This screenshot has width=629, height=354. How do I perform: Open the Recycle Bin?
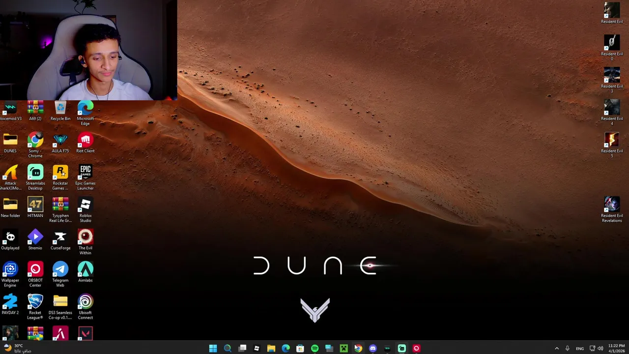60,112
